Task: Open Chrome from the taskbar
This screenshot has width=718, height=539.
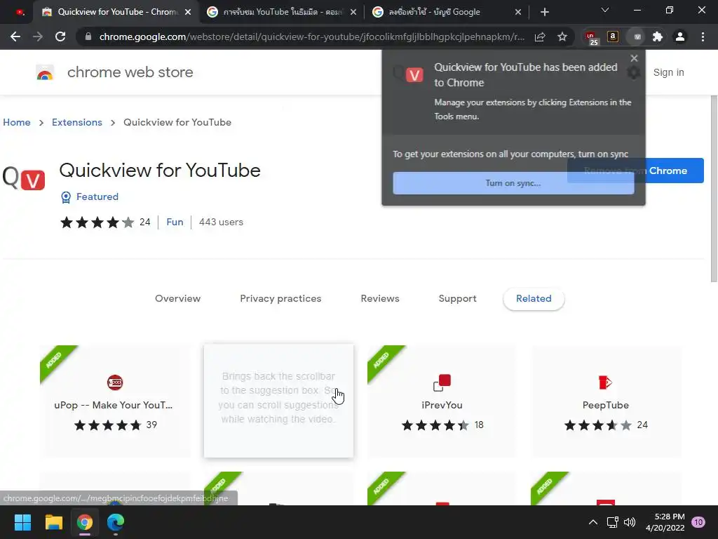Action: pyautogui.click(x=85, y=522)
